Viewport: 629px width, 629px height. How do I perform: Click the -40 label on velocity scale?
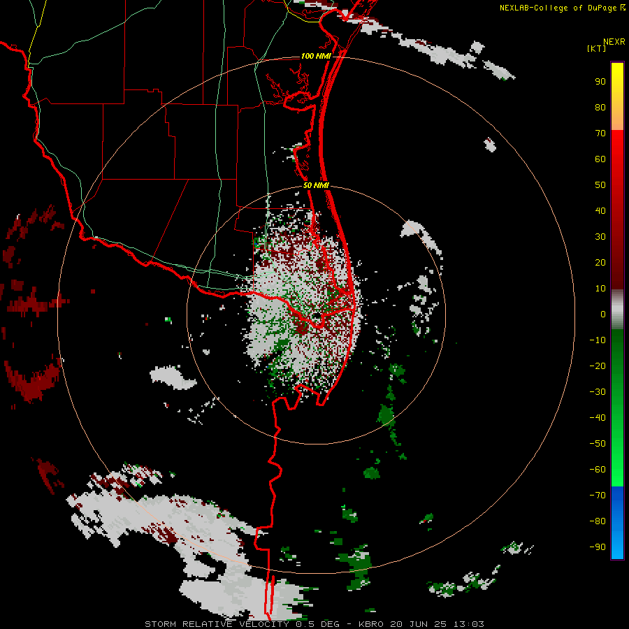click(x=598, y=418)
